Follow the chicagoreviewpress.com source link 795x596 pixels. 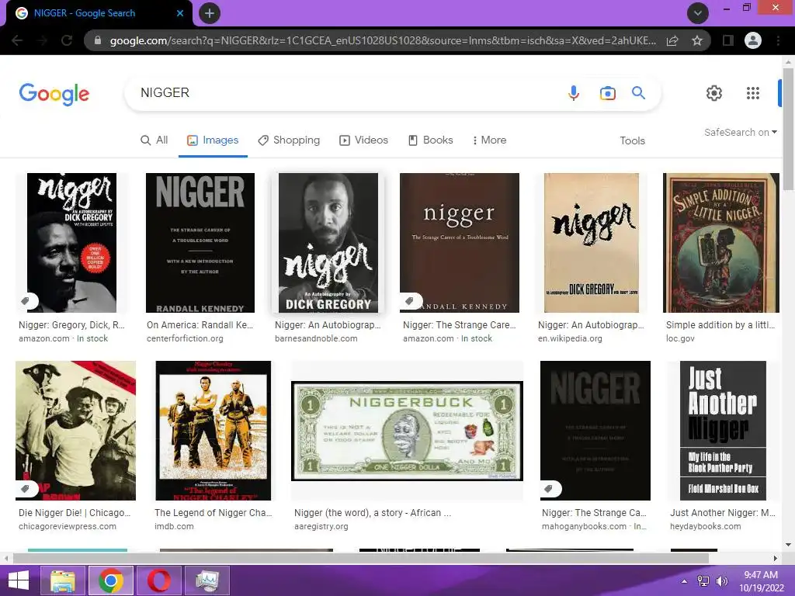pyautogui.click(x=68, y=527)
